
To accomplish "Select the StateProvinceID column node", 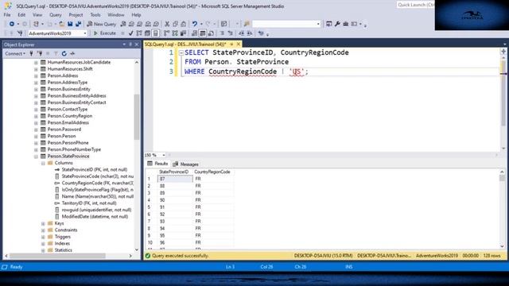I will pos(95,169).
